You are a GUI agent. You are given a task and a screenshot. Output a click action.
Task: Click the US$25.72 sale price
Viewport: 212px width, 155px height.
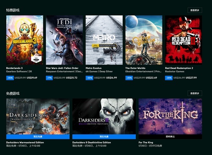[72, 78]
